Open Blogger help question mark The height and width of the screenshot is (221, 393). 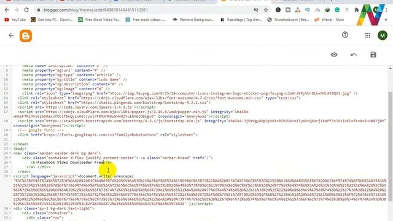click(x=345, y=35)
